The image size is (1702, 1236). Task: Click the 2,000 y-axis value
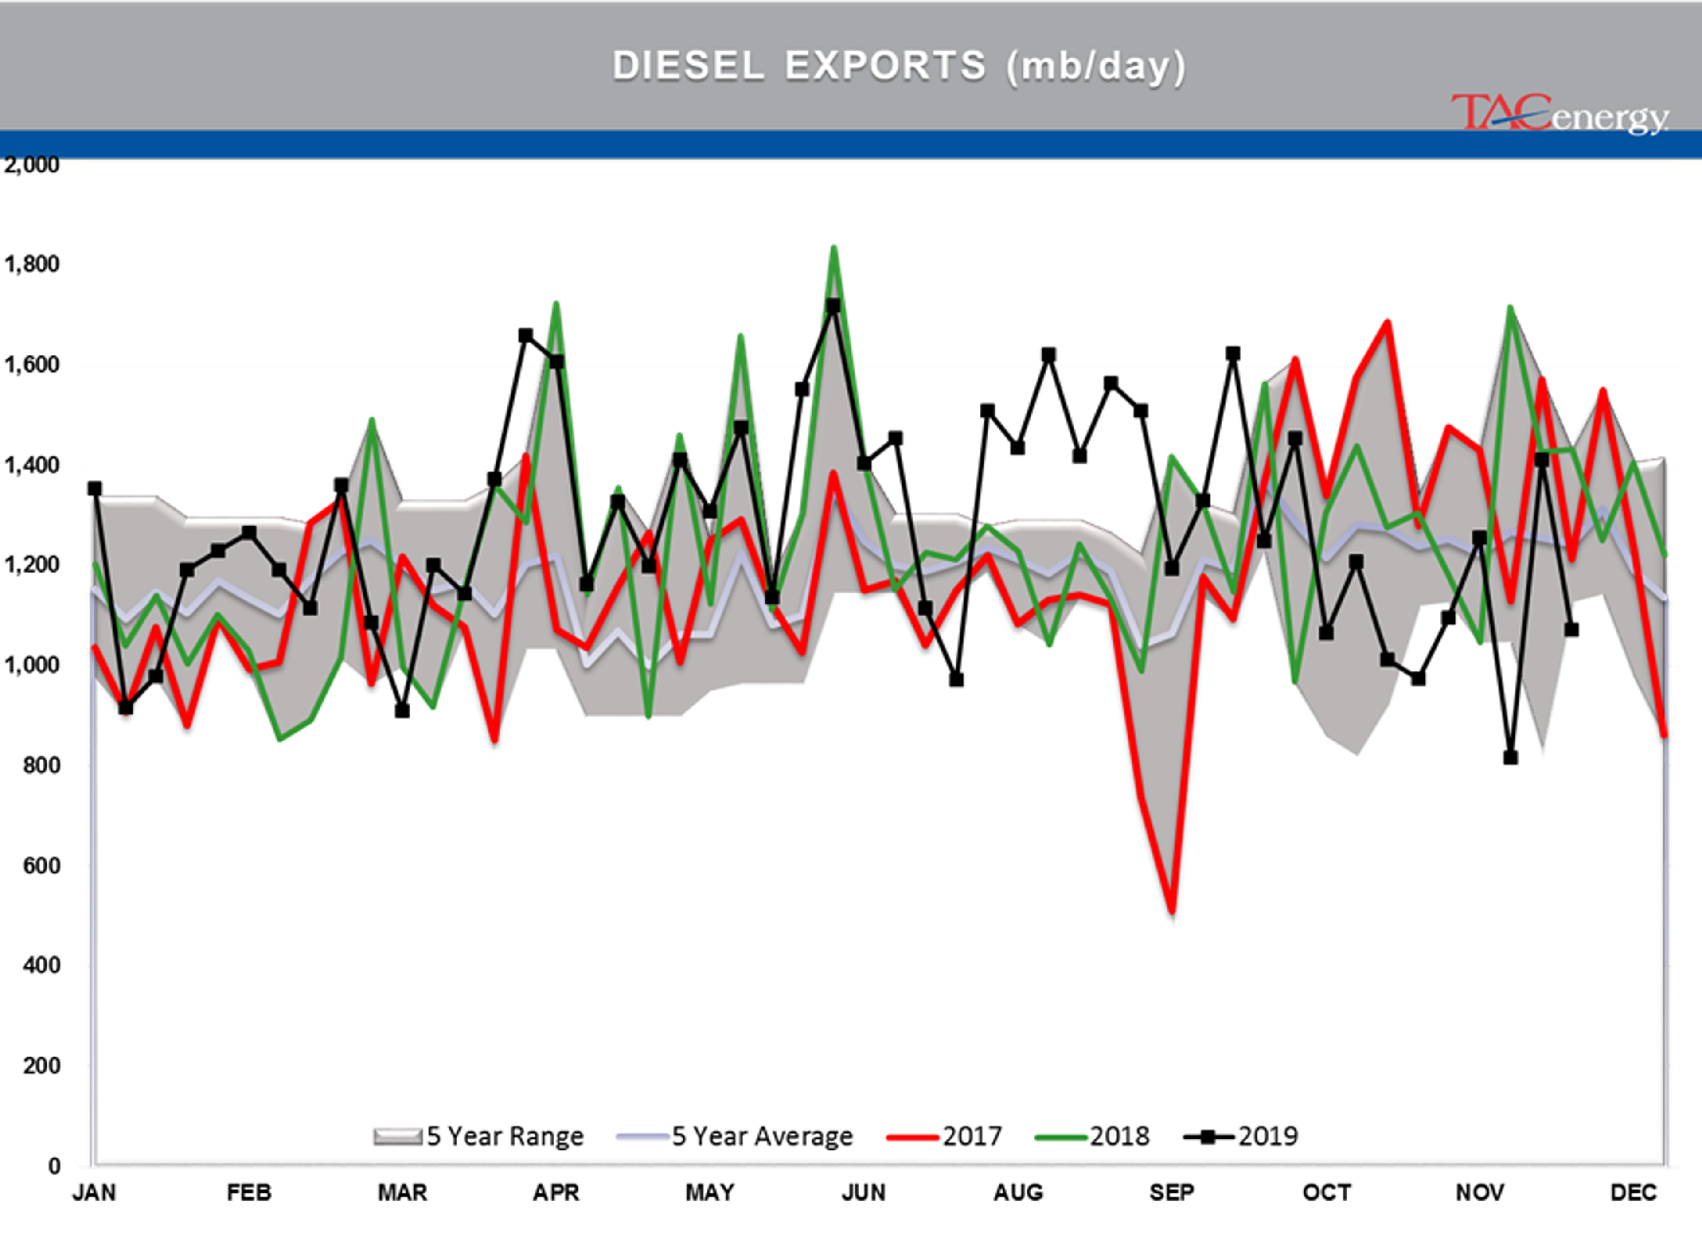tap(31, 165)
